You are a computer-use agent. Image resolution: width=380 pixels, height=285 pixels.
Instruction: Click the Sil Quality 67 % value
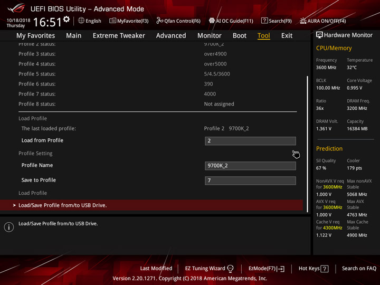click(x=321, y=168)
